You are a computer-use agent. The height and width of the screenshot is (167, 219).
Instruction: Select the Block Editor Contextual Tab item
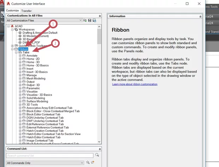[43, 114]
